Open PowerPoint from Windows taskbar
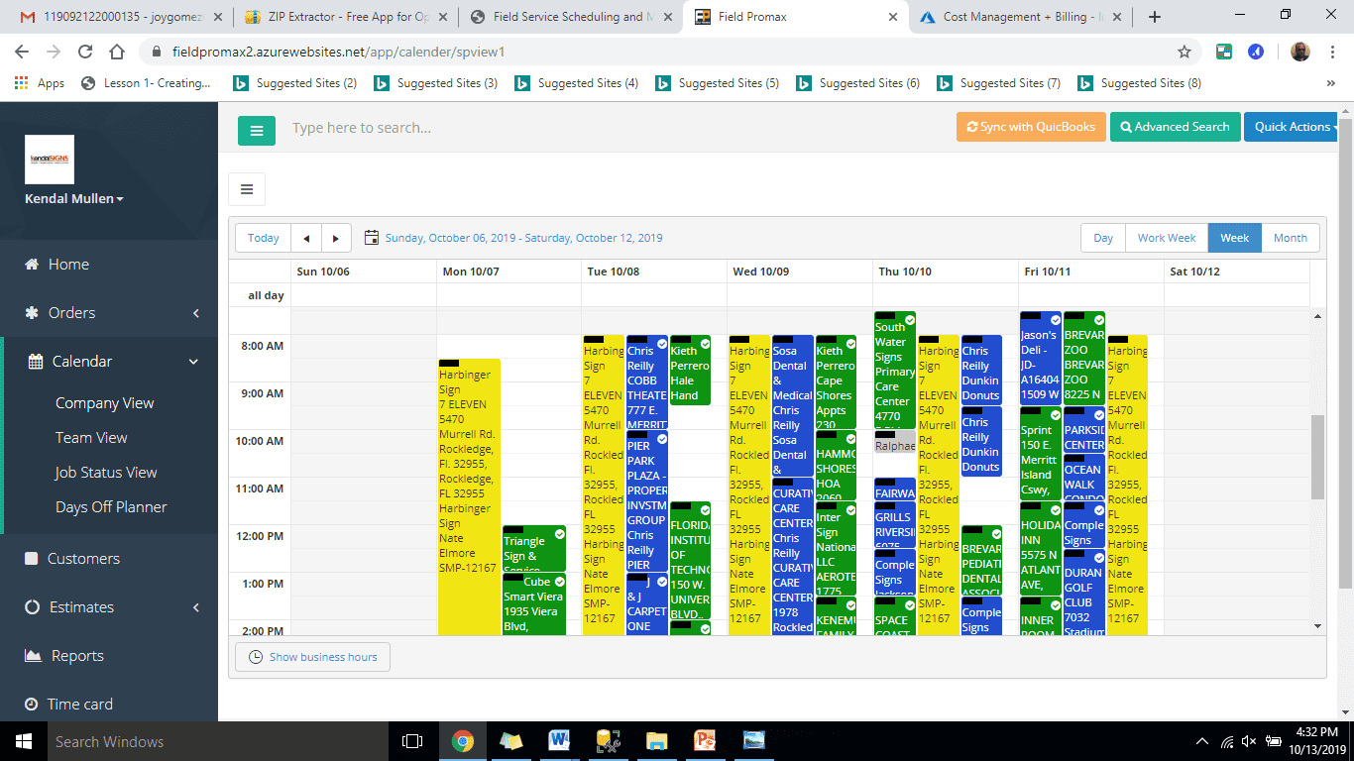This screenshot has height=761, width=1354. click(x=705, y=740)
